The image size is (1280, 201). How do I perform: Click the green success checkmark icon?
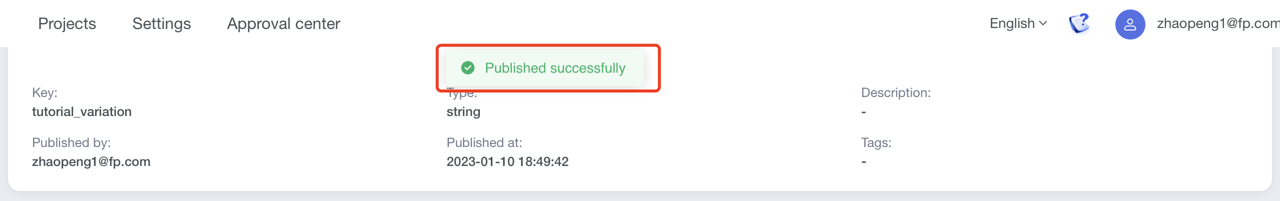click(x=468, y=68)
